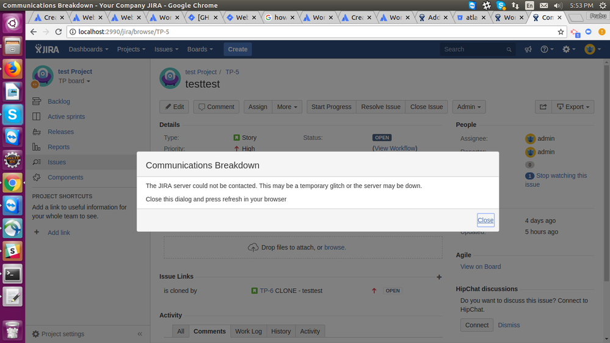The image size is (610, 343).
Task: Open the user profile avatar menu
Action: point(593,49)
